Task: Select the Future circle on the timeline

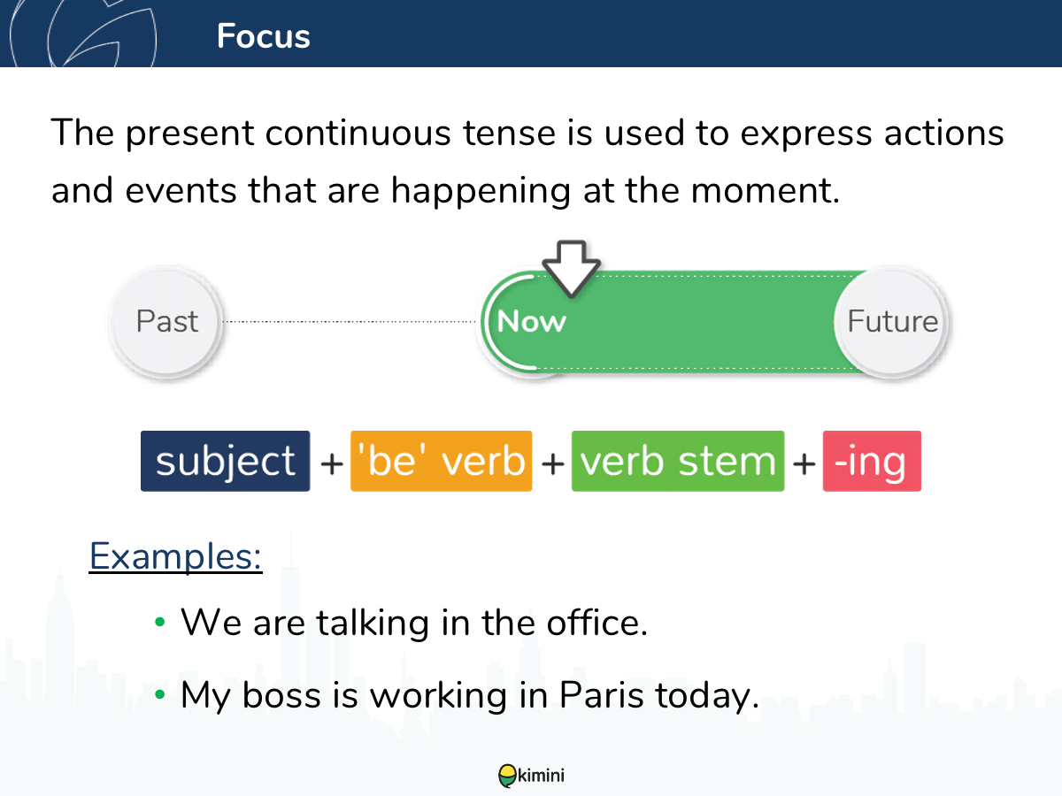Action: tap(892, 321)
